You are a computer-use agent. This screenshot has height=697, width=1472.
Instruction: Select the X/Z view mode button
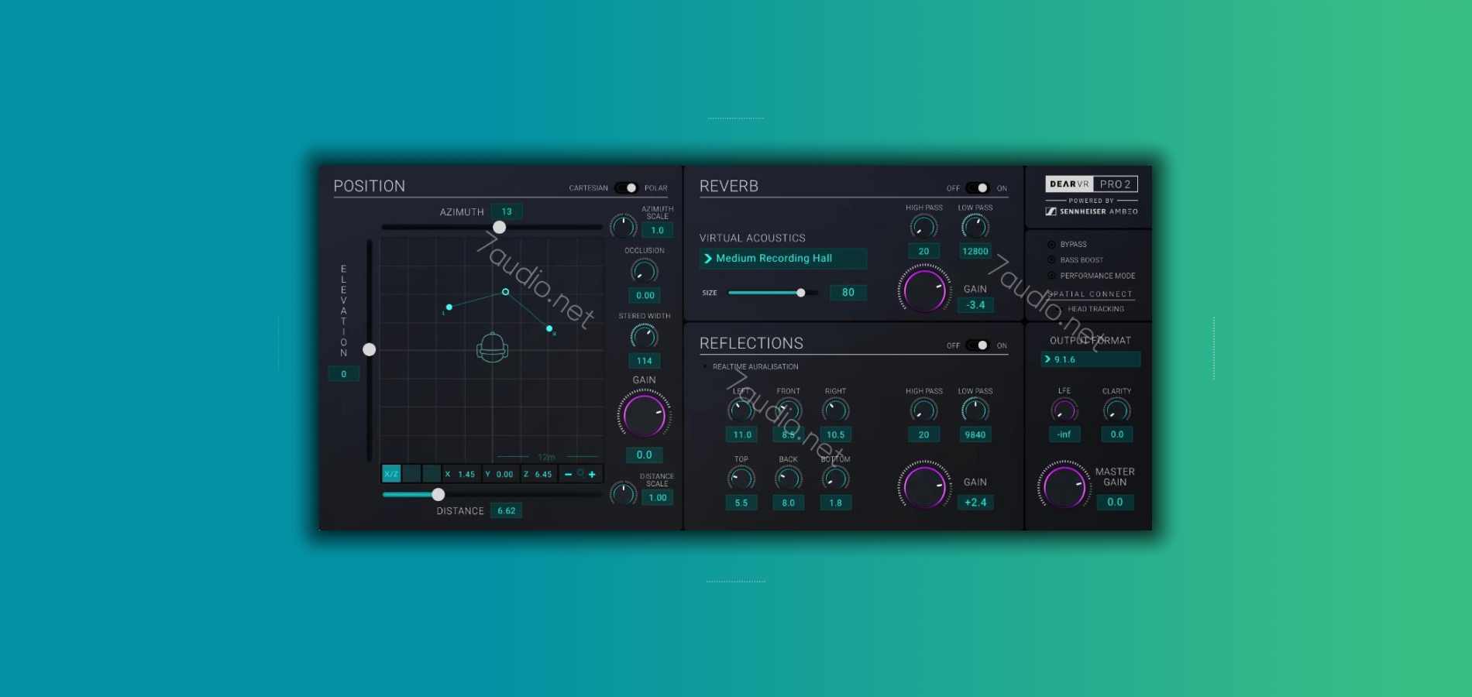click(391, 474)
